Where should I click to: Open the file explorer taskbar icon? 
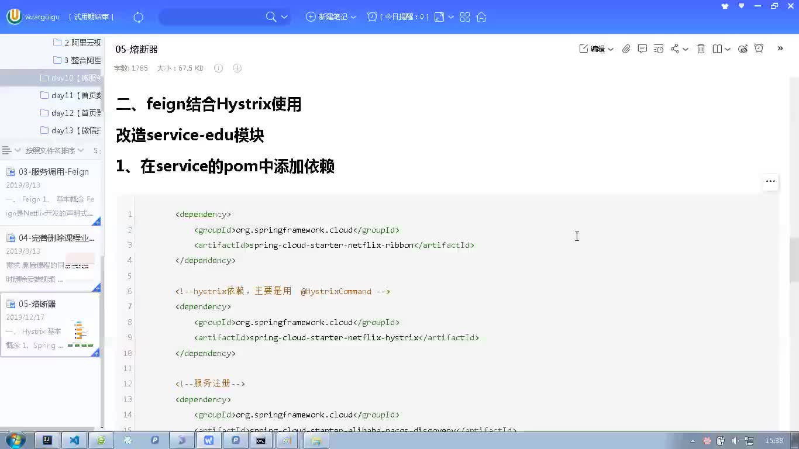coord(316,440)
